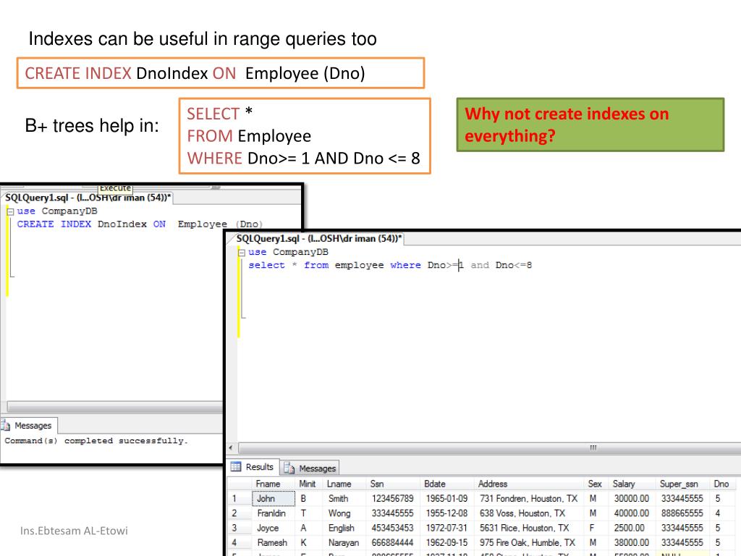Viewport: 741px width, 556px height.
Task: Click the Ssn cell "123456789"
Action: click(x=393, y=498)
